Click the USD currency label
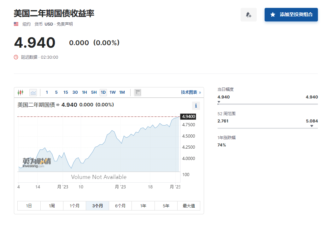The height and width of the screenshot is (225, 328). pos(49,24)
